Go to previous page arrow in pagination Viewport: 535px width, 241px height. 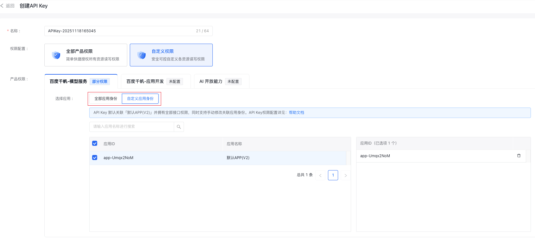[x=320, y=175]
